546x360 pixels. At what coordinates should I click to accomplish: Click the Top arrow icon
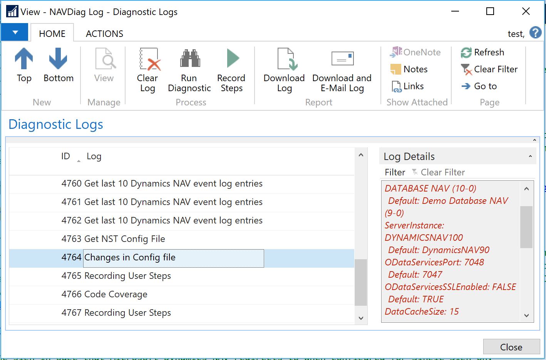coord(24,59)
